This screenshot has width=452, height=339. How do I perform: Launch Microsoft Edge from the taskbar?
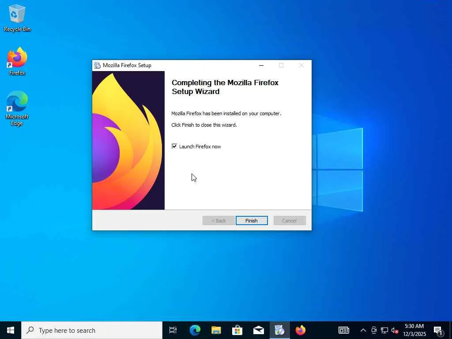pyautogui.click(x=195, y=330)
